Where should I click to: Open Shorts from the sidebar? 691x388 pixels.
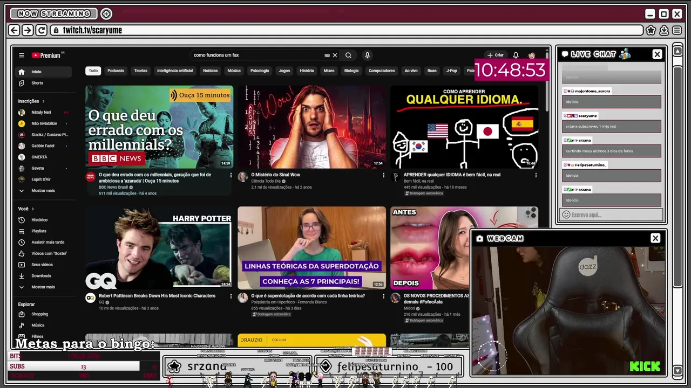coord(43,83)
